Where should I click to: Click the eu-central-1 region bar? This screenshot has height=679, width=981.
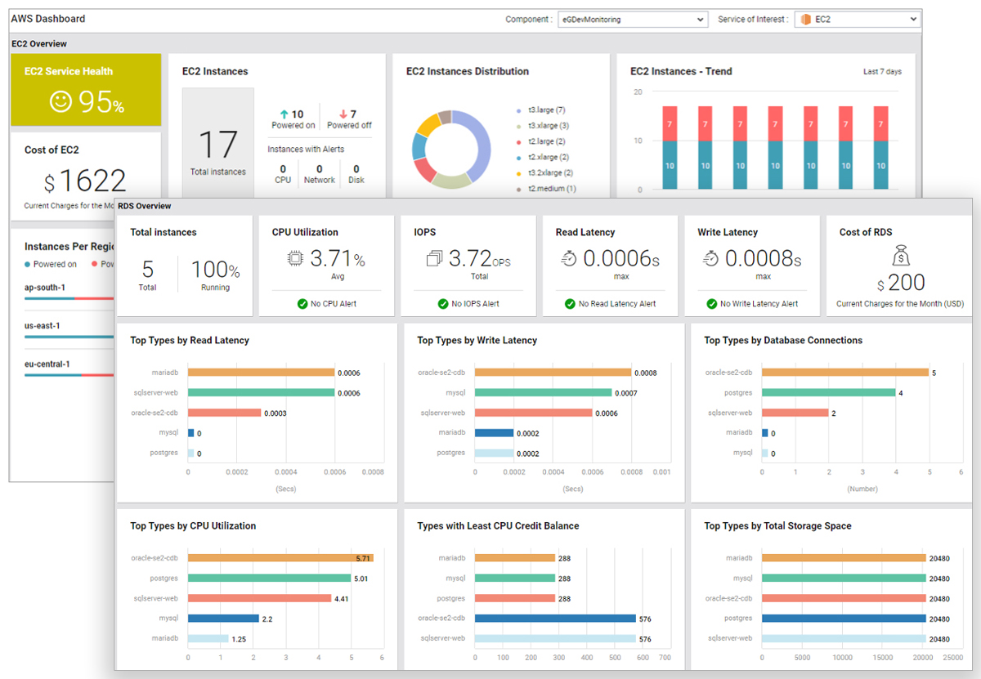point(69,375)
